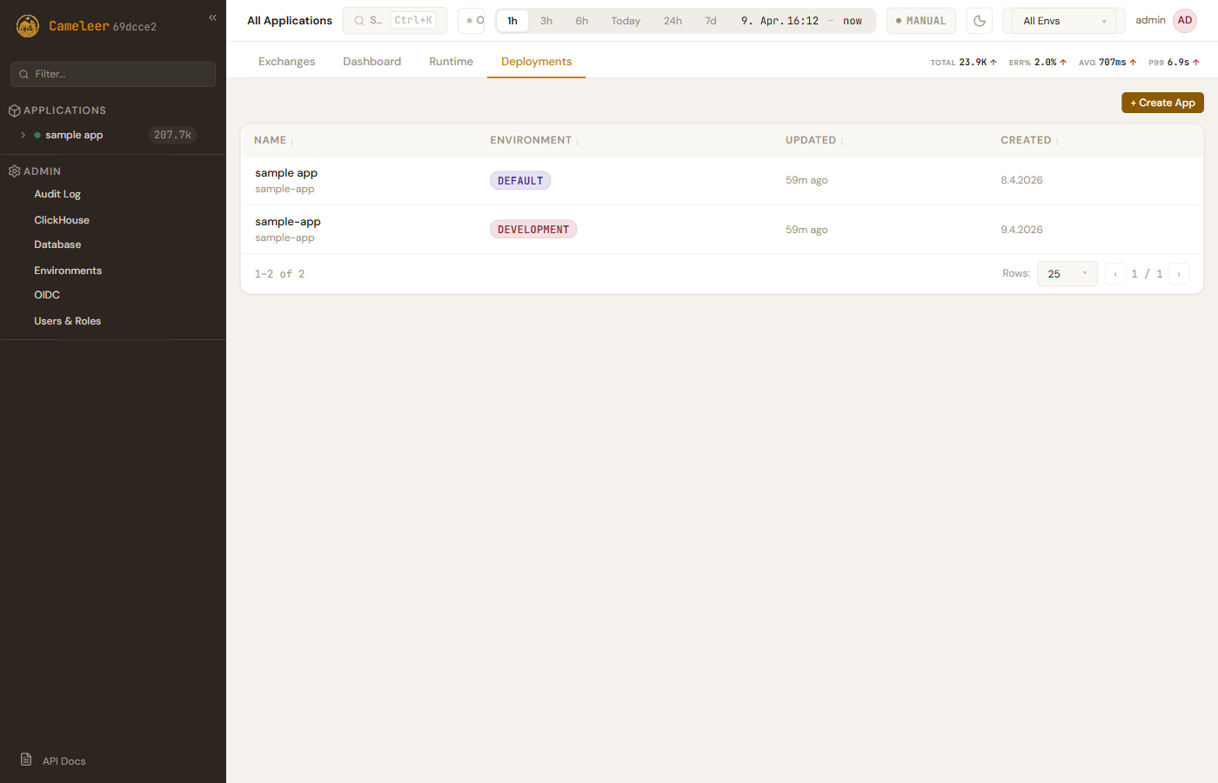
Task: Click the DEVELOPMENT environment badge
Action: pos(532,230)
